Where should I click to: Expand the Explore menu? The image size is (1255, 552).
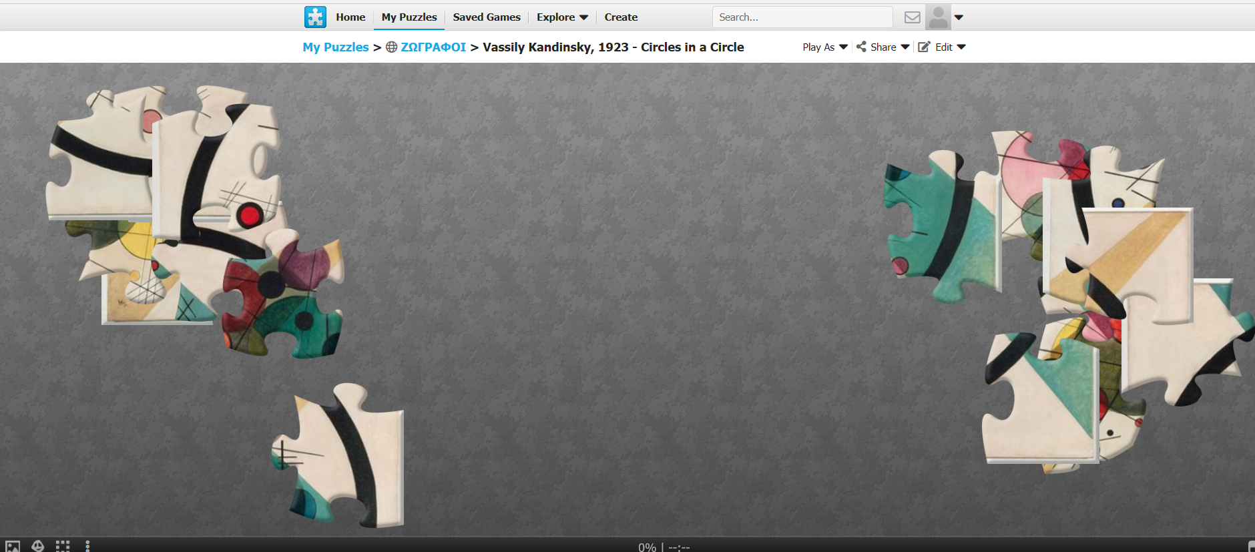pyautogui.click(x=562, y=17)
